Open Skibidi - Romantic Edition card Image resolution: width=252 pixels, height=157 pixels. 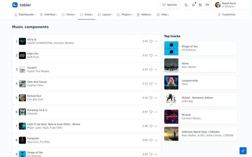(200, 99)
